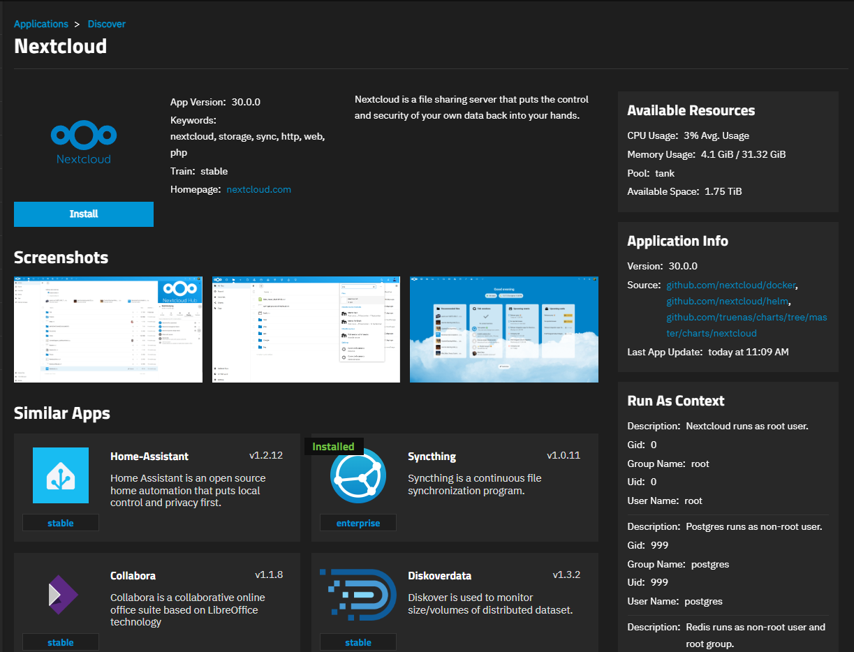Click the Similar Apps heading
Screen dimensions: 854x652
(x=62, y=413)
